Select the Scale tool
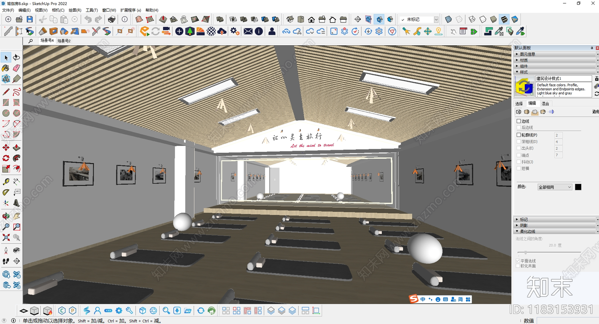 click(x=6, y=169)
